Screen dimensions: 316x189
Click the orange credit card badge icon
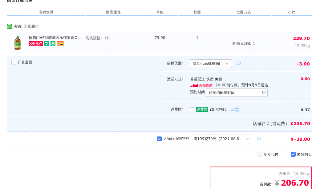pyautogui.click(x=60, y=44)
